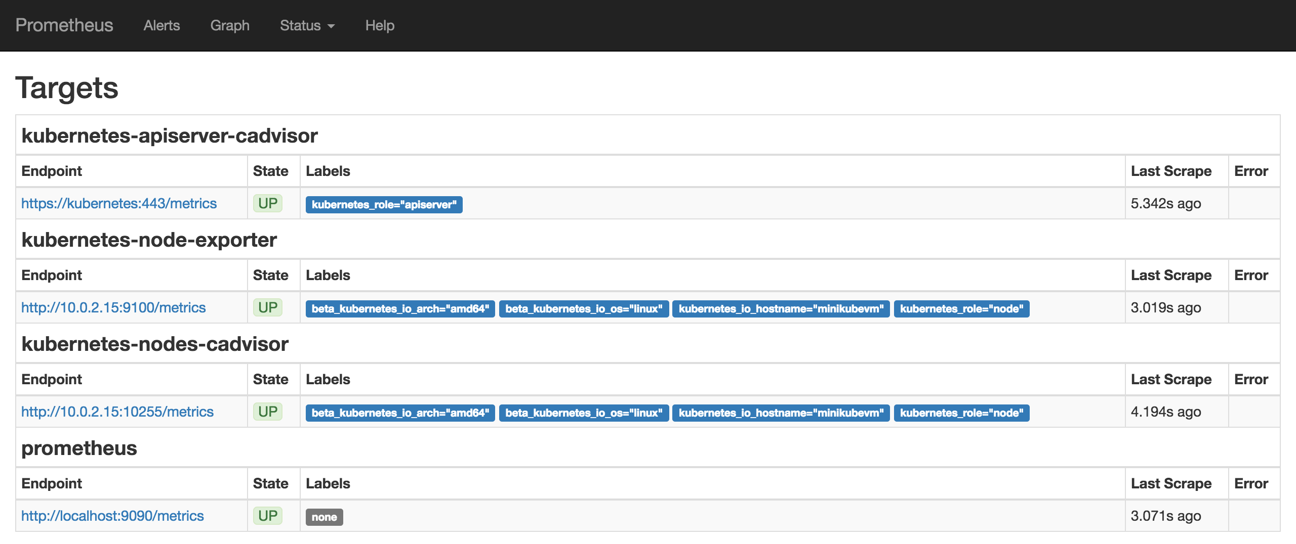1296x544 pixels.
Task: Click node-exporter's beta_kubernetes_io_arch label
Action: click(400, 309)
